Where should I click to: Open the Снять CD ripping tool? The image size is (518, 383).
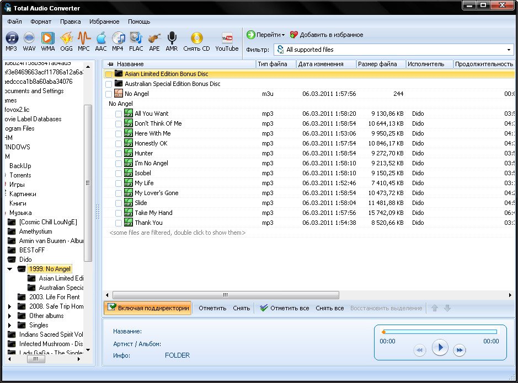coord(196,38)
